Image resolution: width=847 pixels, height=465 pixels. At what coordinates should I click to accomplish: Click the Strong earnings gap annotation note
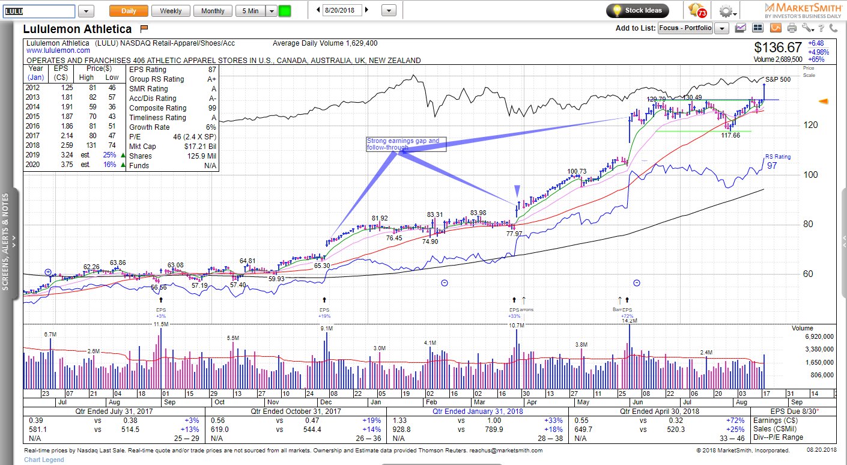(407, 144)
